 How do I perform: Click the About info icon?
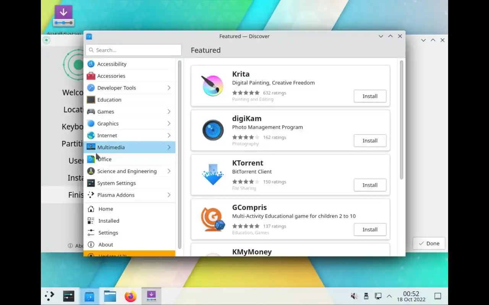[x=91, y=245]
